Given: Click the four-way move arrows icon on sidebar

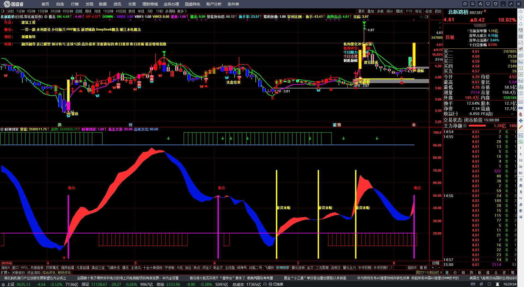Looking at the screenshot, I should (x=521, y=121).
